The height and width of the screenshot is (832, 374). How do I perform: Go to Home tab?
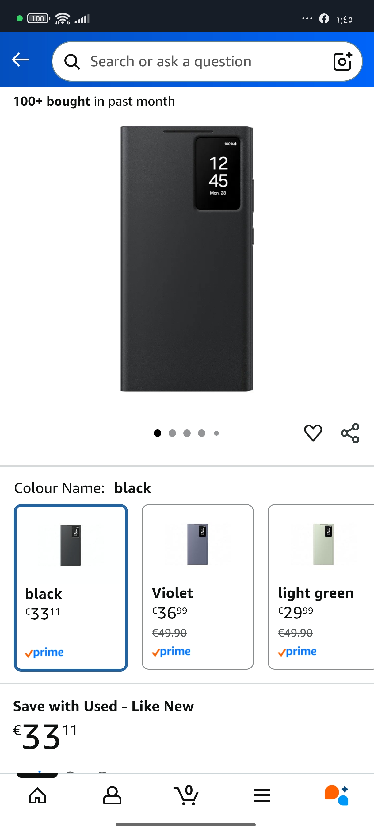(37, 795)
